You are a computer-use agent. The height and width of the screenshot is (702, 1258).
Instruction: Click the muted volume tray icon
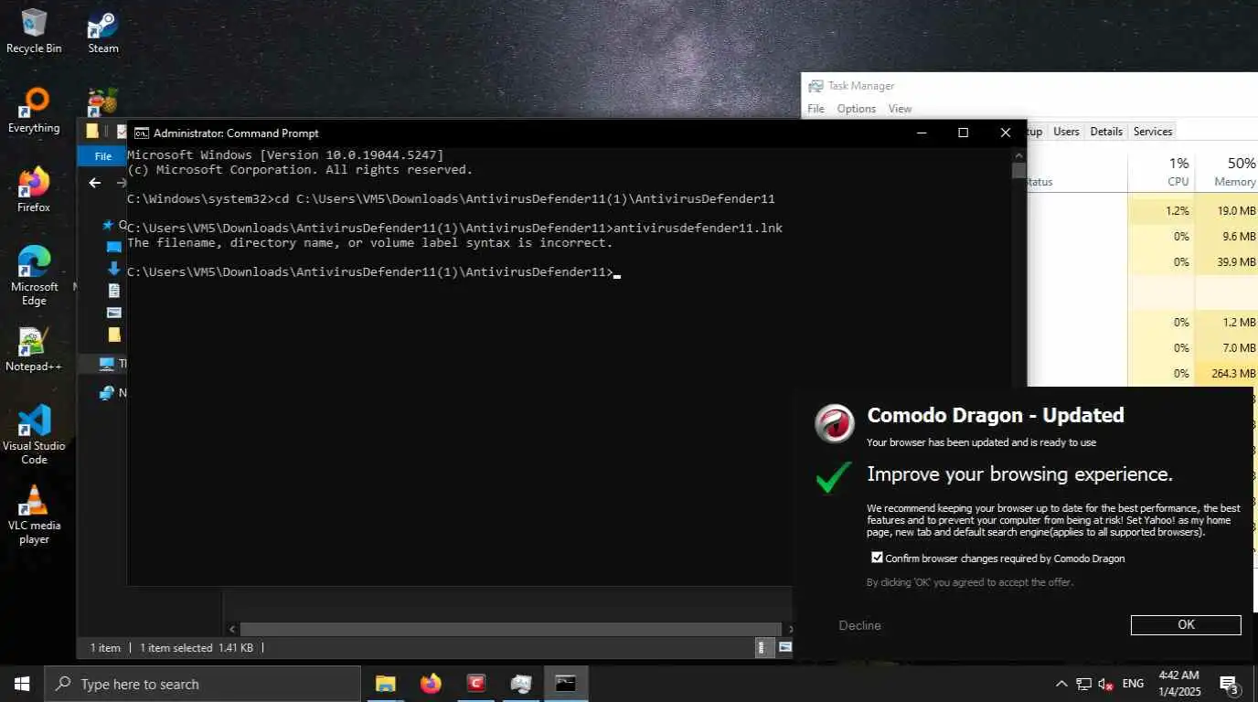[1105, 684]
